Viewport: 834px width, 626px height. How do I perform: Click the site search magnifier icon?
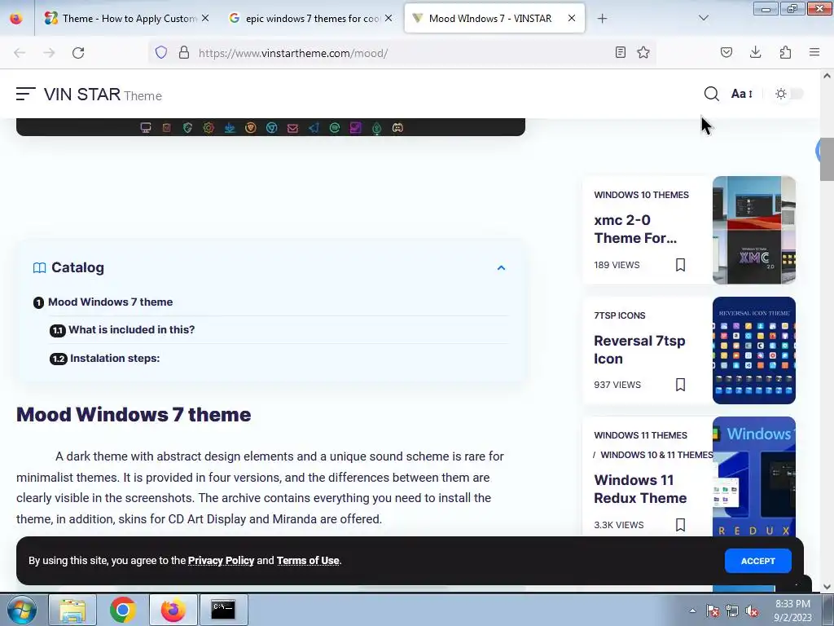click(x=711, y=95)
